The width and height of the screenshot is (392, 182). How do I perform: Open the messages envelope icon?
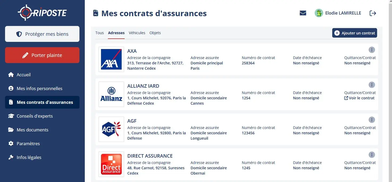click(x=303, y=13)
